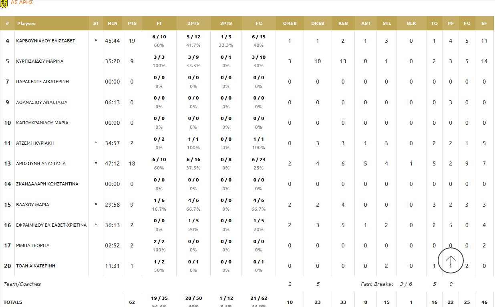Click the FT column header
Screen dimensions: 495x307
[159, 24]
